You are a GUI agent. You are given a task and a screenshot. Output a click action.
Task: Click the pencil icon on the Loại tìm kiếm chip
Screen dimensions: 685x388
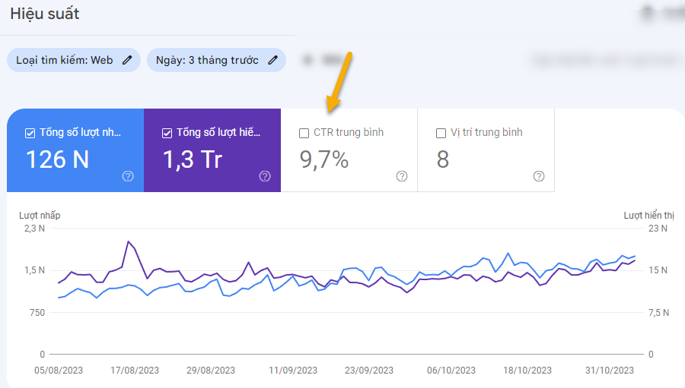coord(128,60)
